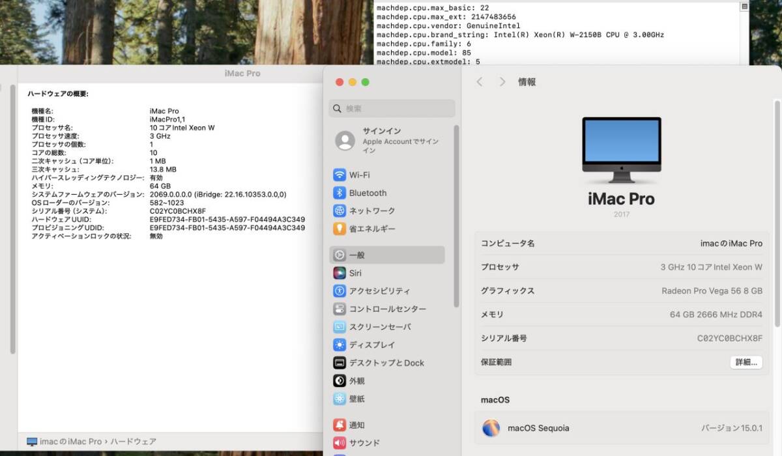This screenshot has height=456, width=782.
Task: Click the System Settings sidebar scrollbar
Action: click(456, 215)
